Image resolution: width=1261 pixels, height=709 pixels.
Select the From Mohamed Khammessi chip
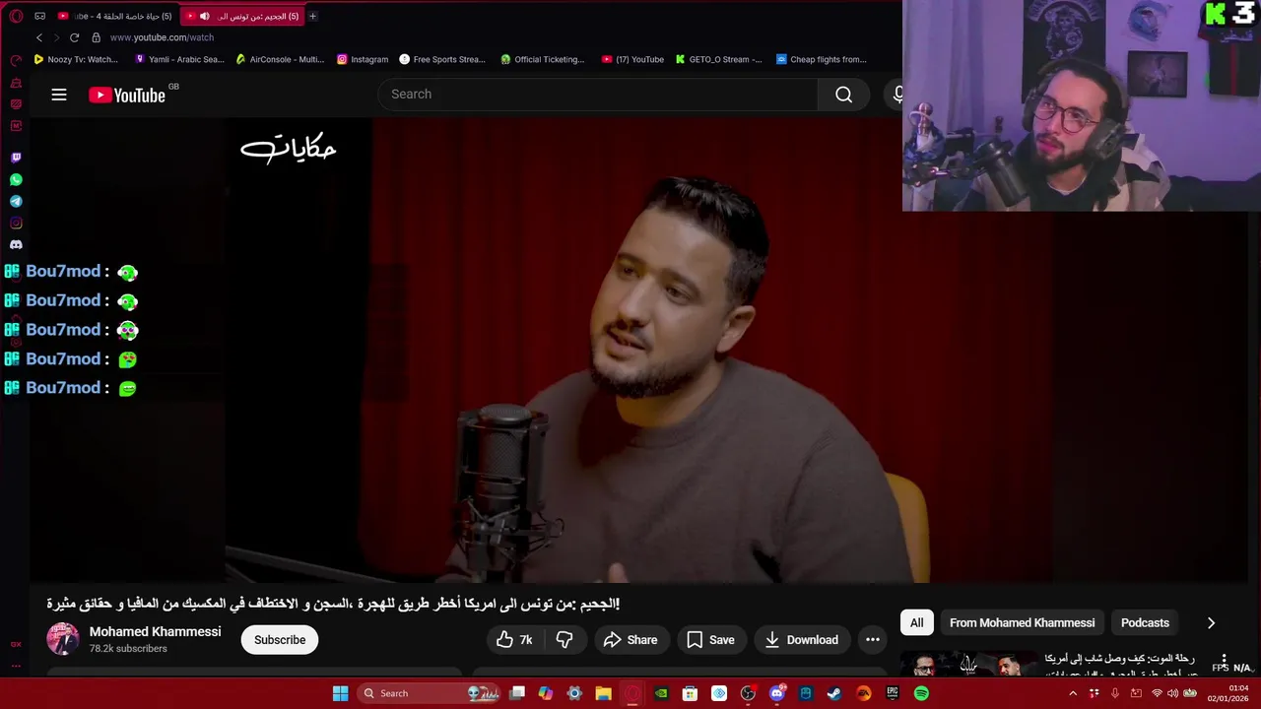pos(1022,623)
